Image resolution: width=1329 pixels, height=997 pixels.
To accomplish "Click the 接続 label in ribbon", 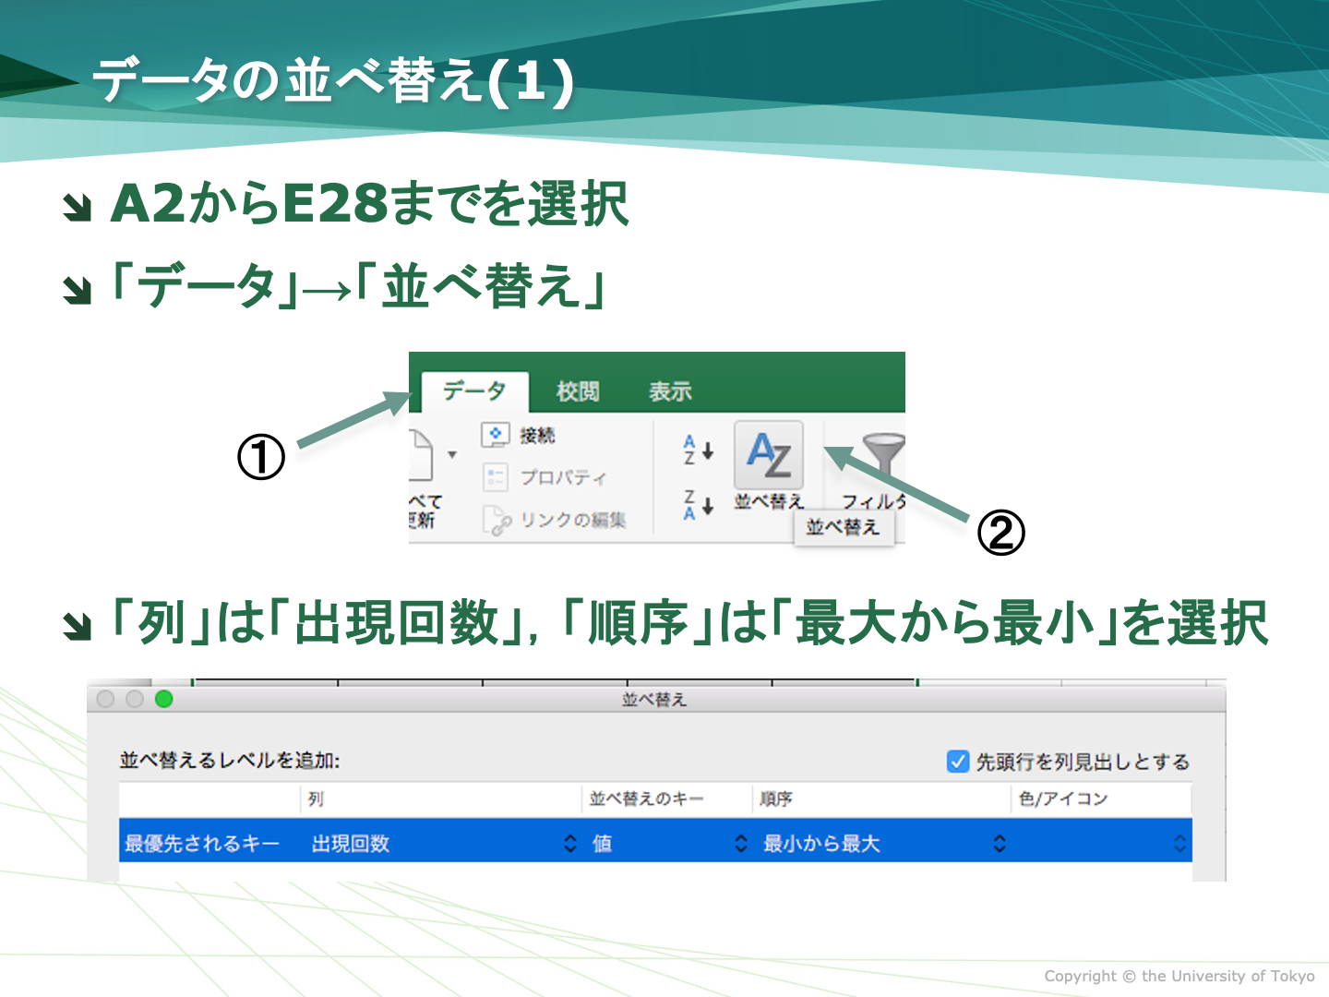I will tap(537, 436).
